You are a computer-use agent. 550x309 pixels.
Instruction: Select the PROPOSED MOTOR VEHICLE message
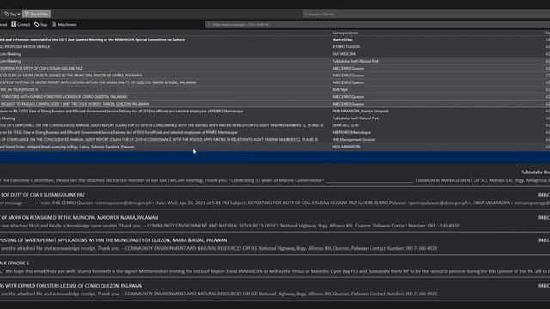(275, 46)
